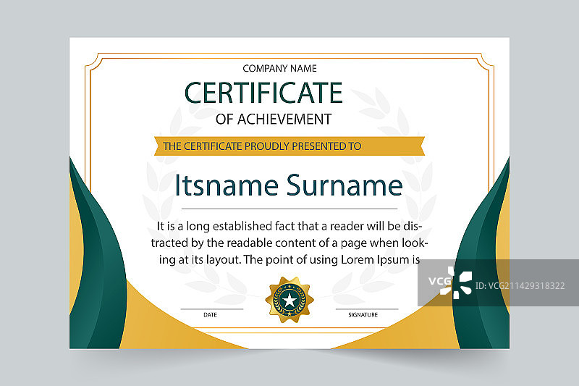
Task: Click the 'It is a long established fact' paragraph
Action: [289, 243]
